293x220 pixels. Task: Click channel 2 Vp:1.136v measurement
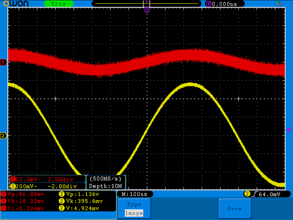tap(79, 194)
